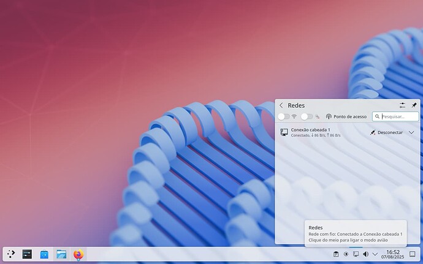Pin the Redes popup open
The image size is (423, 264).
414,105
